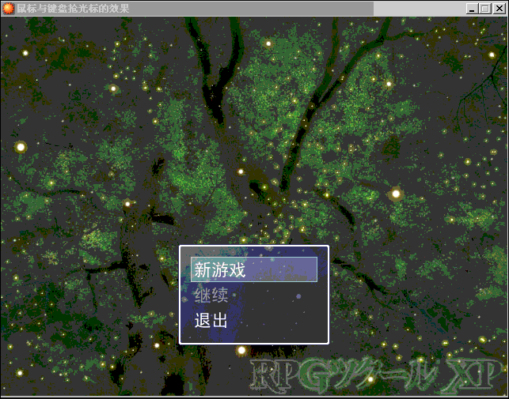Close the game window
The image size is (509, 399).
500,9
